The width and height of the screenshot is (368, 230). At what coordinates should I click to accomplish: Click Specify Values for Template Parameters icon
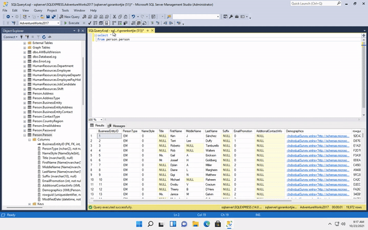[x=178, y=23]
